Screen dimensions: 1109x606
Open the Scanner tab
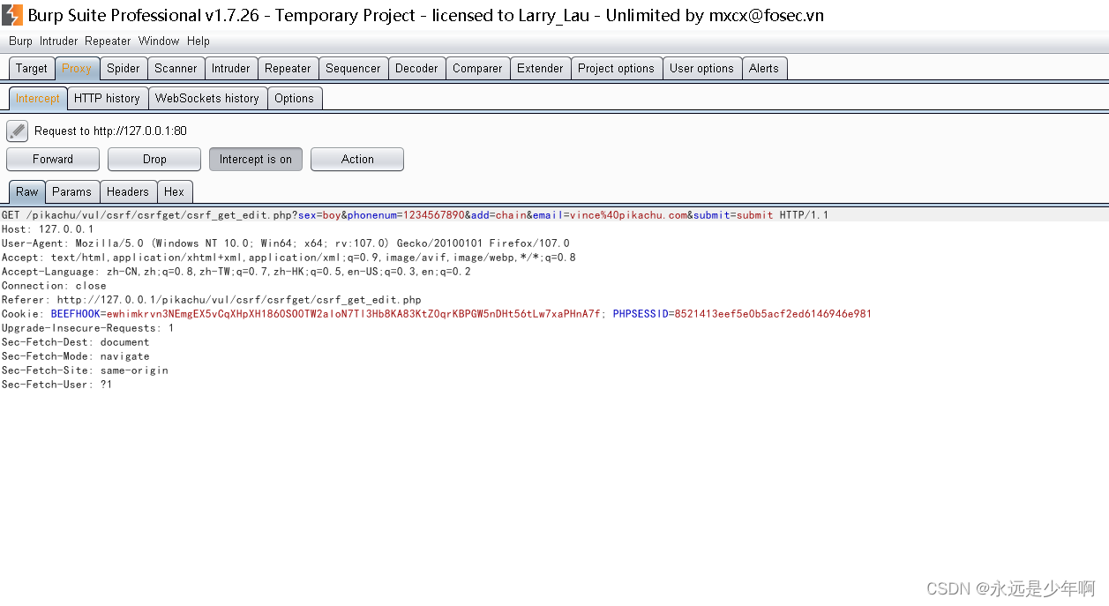click(176, 68)
